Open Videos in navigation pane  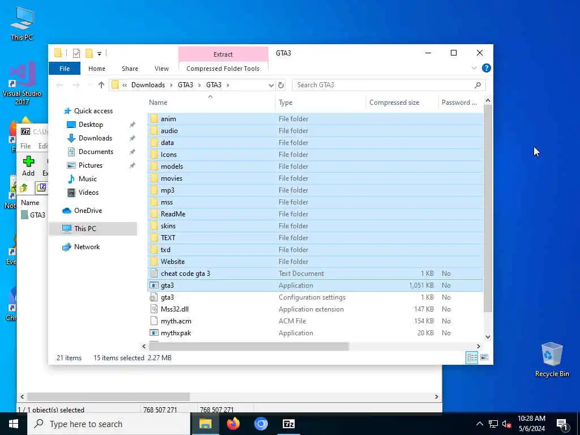click(x=88, y=193)
